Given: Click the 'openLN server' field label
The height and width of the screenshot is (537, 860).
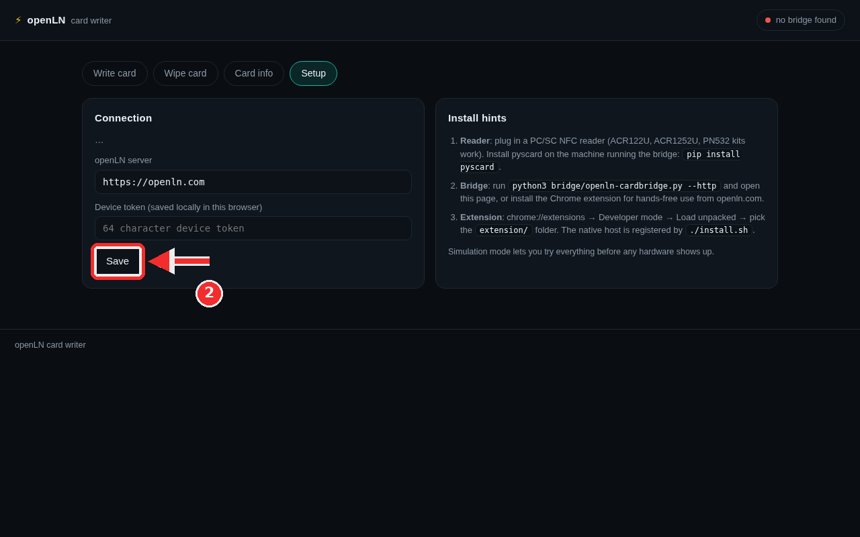Looking at the screenshot, I should click(124, 160).
